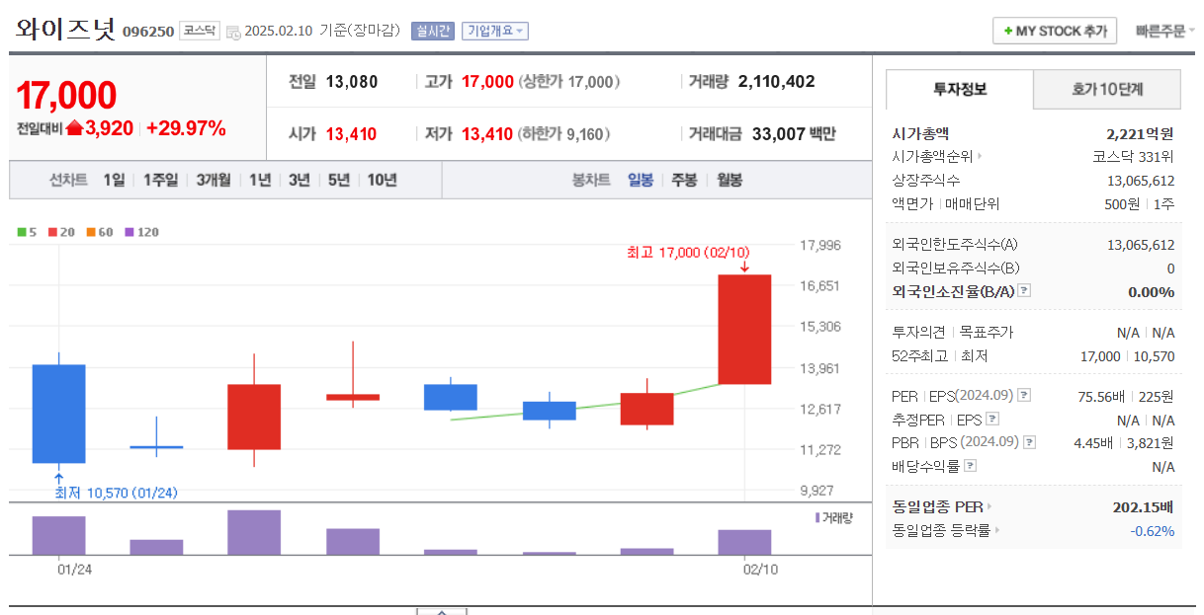Click the help icon after 추정PER | EPS
The width and height of the screenshot is (1204, 615).
[x=991, y=419]
